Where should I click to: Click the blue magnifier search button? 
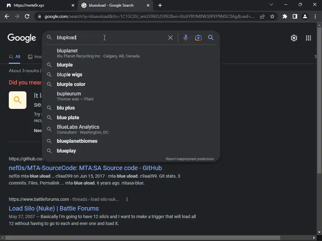[211, 38]
